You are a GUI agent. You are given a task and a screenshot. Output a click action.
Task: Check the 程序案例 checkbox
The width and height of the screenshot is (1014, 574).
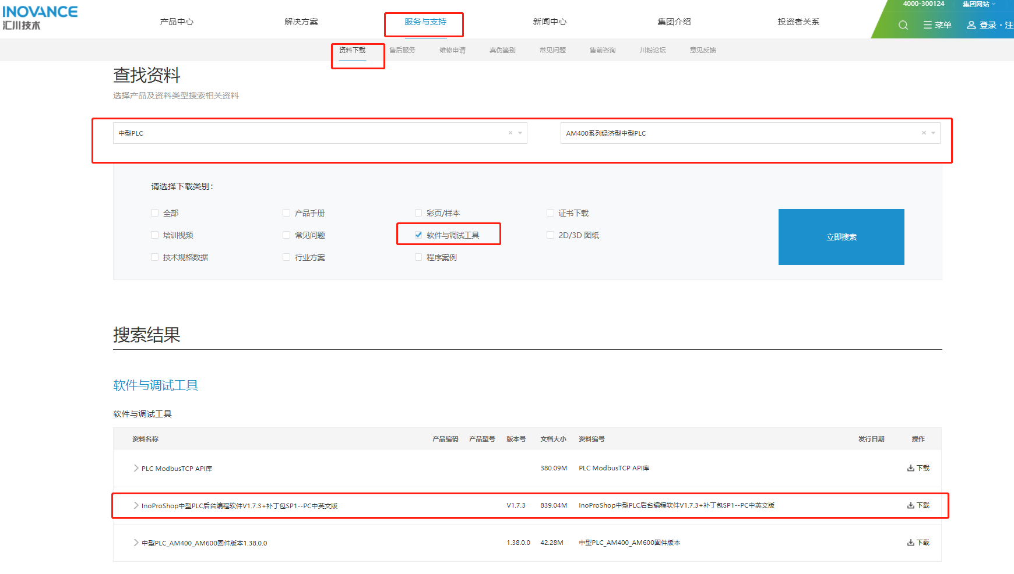click(x=418, y=257)
